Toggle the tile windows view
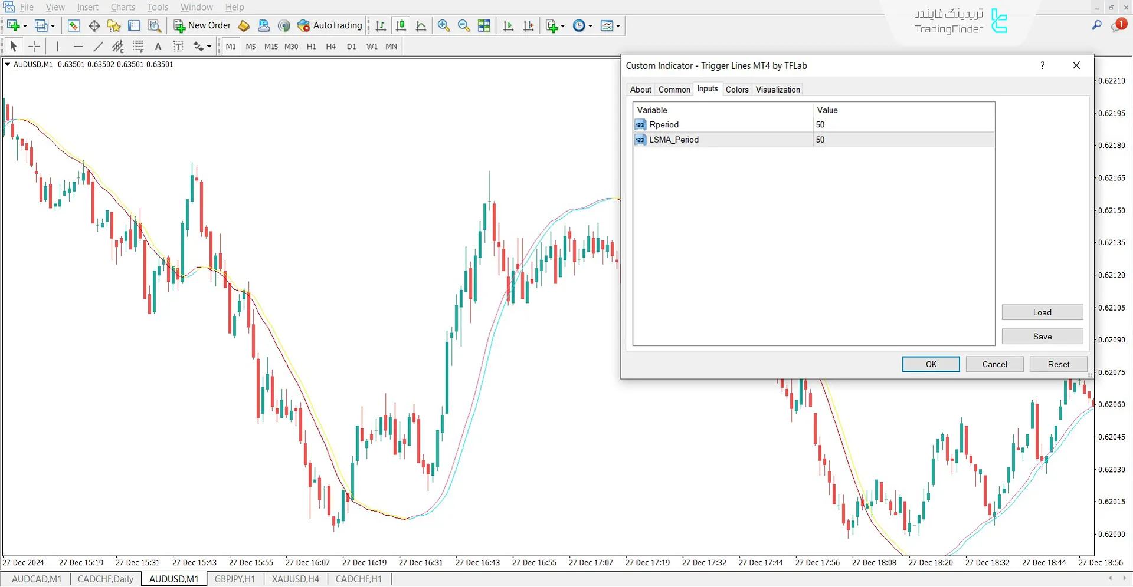This screenshot has height=587, width=1133. point(484,25)
